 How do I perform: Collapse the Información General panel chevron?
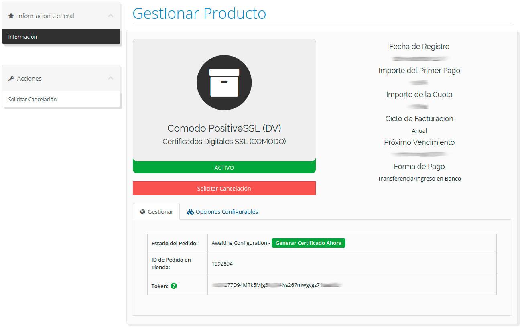(111, 16)
